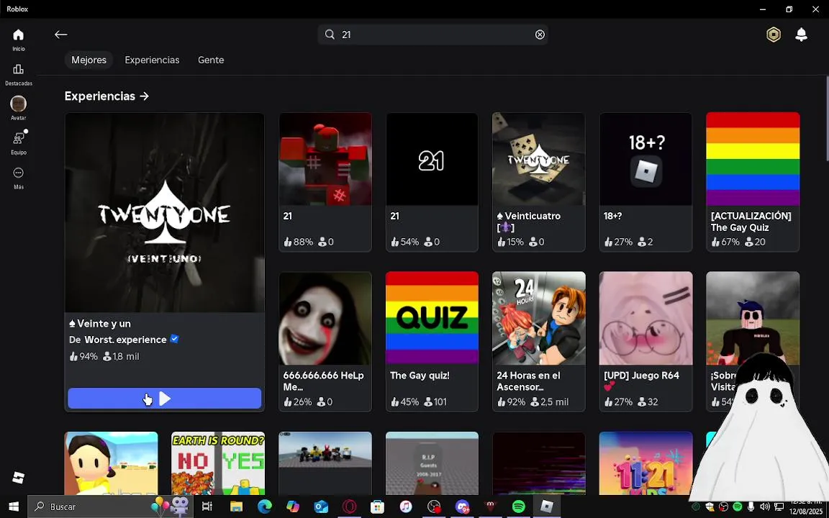This screenshot has height=518, width=829.
Task: Open the Twenty One featured thumbnail
Action: click(x=164, y=212)
